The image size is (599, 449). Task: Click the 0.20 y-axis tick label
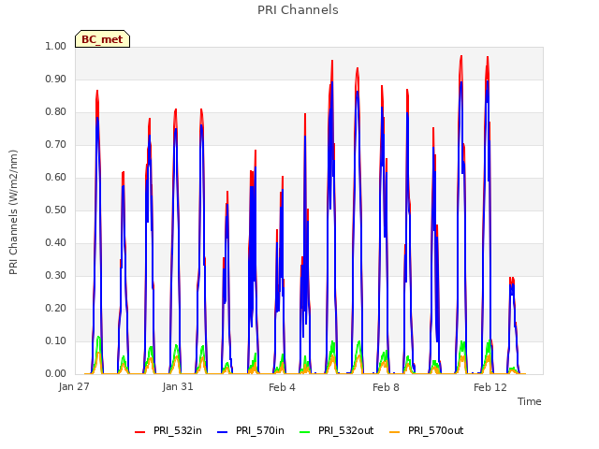pos(56,308)
